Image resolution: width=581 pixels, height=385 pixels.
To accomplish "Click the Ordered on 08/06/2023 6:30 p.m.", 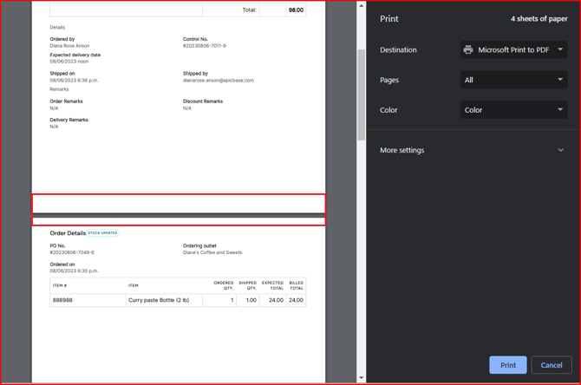I will 74,271.
